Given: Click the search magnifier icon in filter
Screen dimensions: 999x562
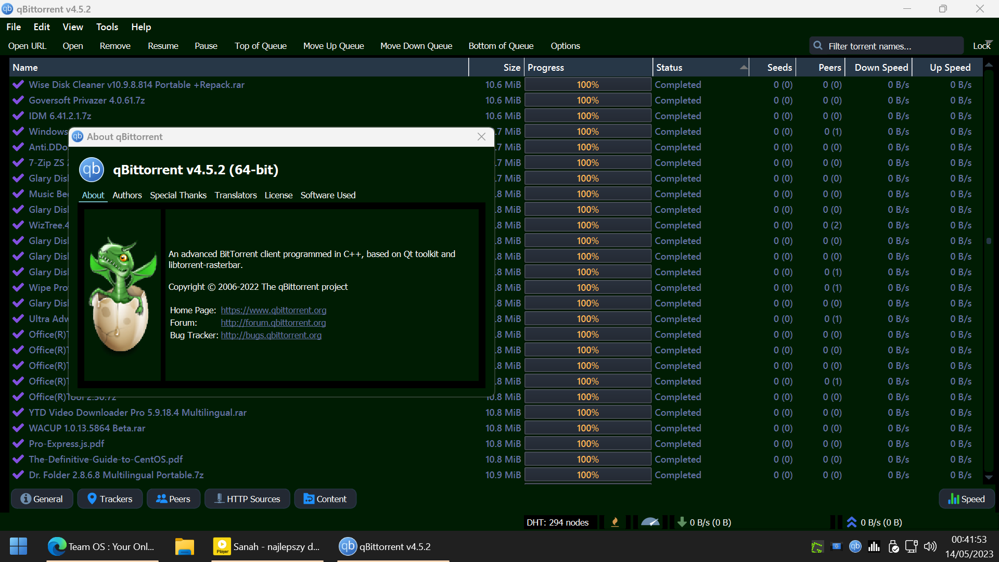Looking at the screenshot, I should coord(818,46).
